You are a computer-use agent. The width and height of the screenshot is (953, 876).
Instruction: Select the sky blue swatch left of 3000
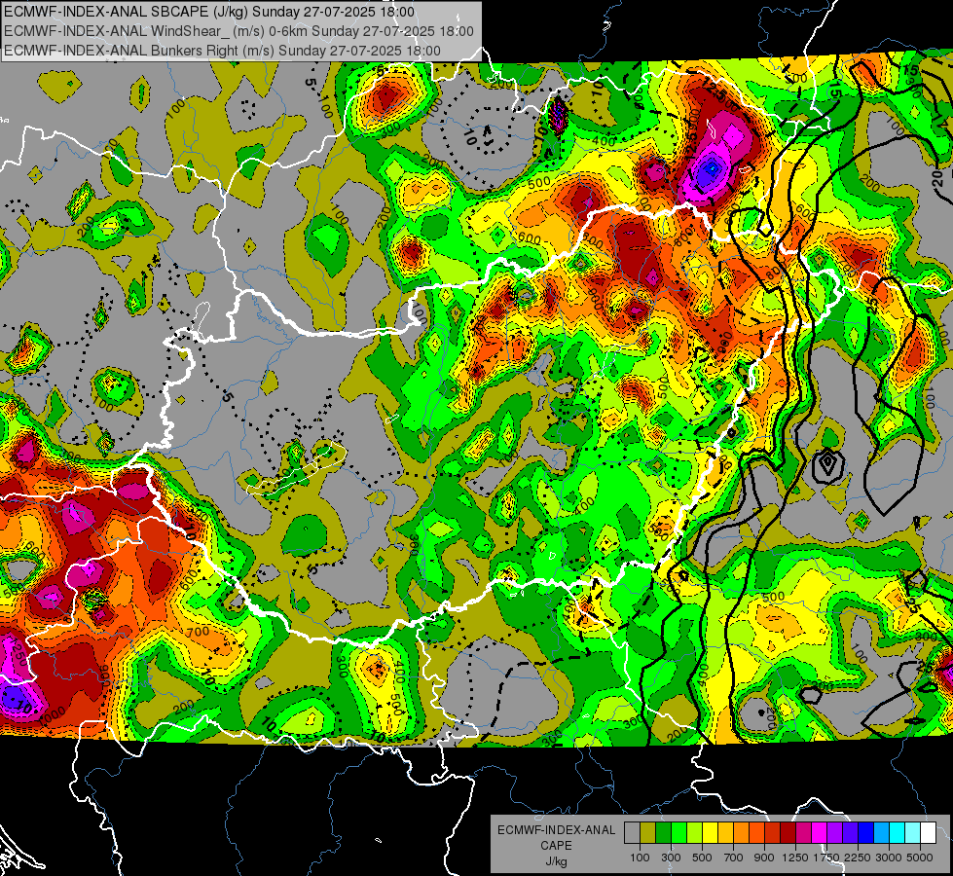[x=881, y=832]
